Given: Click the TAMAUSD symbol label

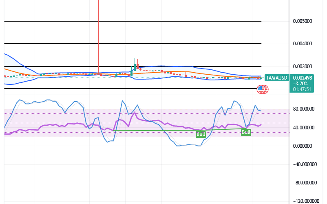Looking at the screenshot, I should click(x=277, y=78).
